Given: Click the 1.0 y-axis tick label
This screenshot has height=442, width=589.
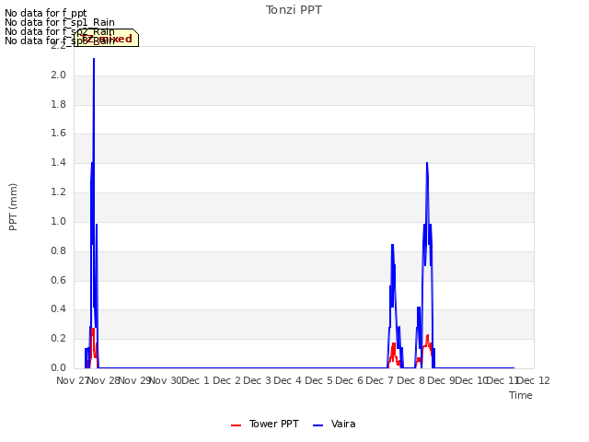Looking at the screenshot, I should (58, 221).
